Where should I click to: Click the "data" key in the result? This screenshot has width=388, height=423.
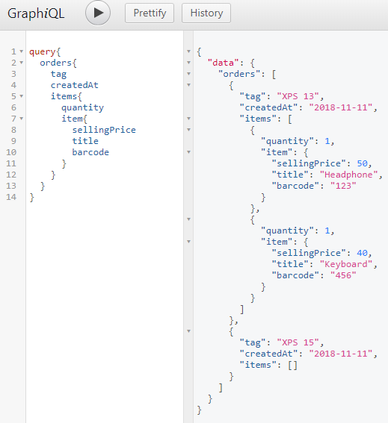click(224, 63)
